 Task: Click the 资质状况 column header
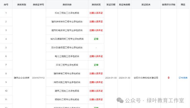point(96,5)
